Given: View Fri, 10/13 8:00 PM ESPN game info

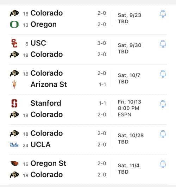Looking at the screenshot, I should (x=130, y=108).
